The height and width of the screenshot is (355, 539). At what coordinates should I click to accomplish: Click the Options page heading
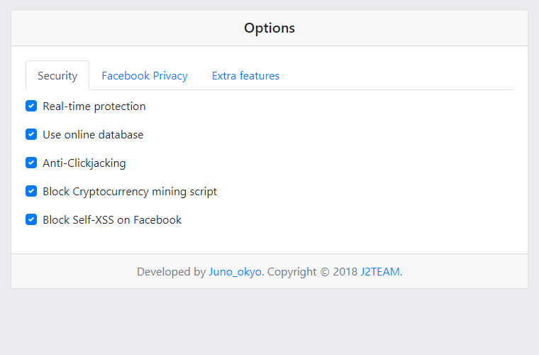[x=269, y=28]
